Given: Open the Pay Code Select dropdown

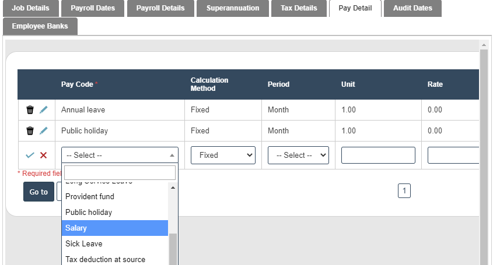Looking at the screenshot, I should click(120, 155).
